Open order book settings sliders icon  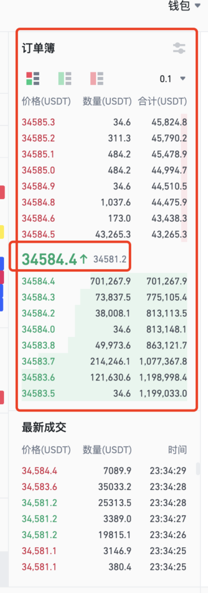[x=179, y=48]
